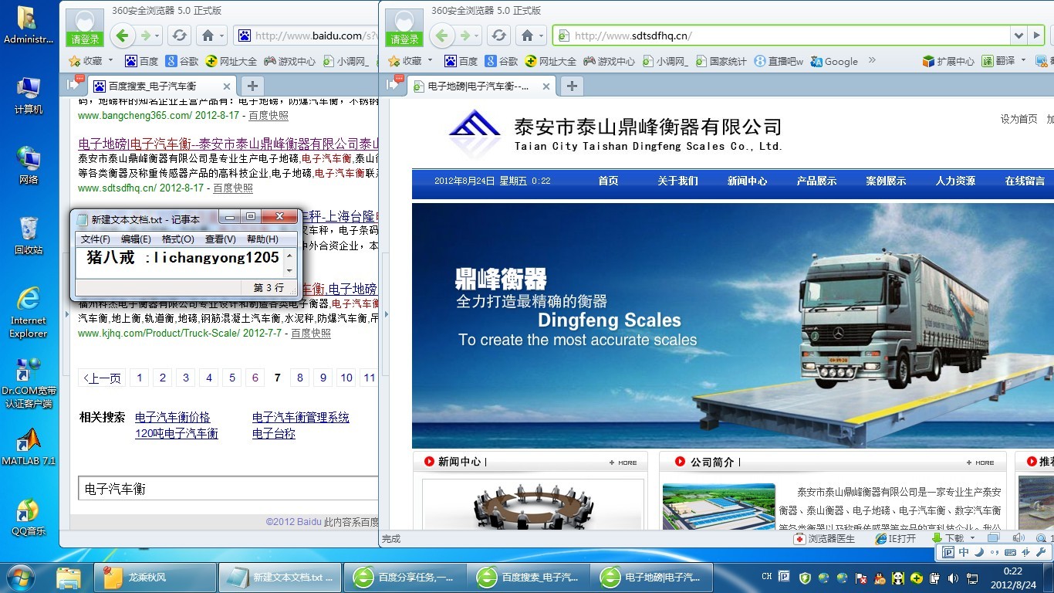The height and width of the screenshot is (593, 1054).
Task: Open 龙乘秋风 taskbar item
Action: pyautogui.click(x=155, y=578)
